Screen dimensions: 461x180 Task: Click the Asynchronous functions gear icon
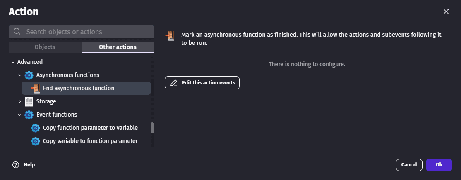click(29, 75)
